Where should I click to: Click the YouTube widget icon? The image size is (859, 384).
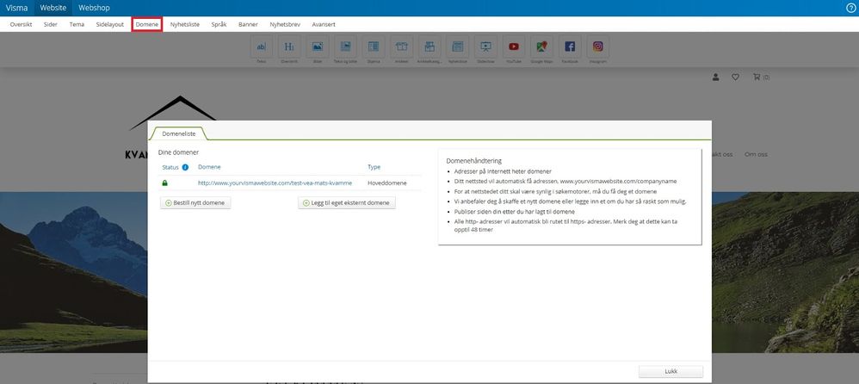513,46
